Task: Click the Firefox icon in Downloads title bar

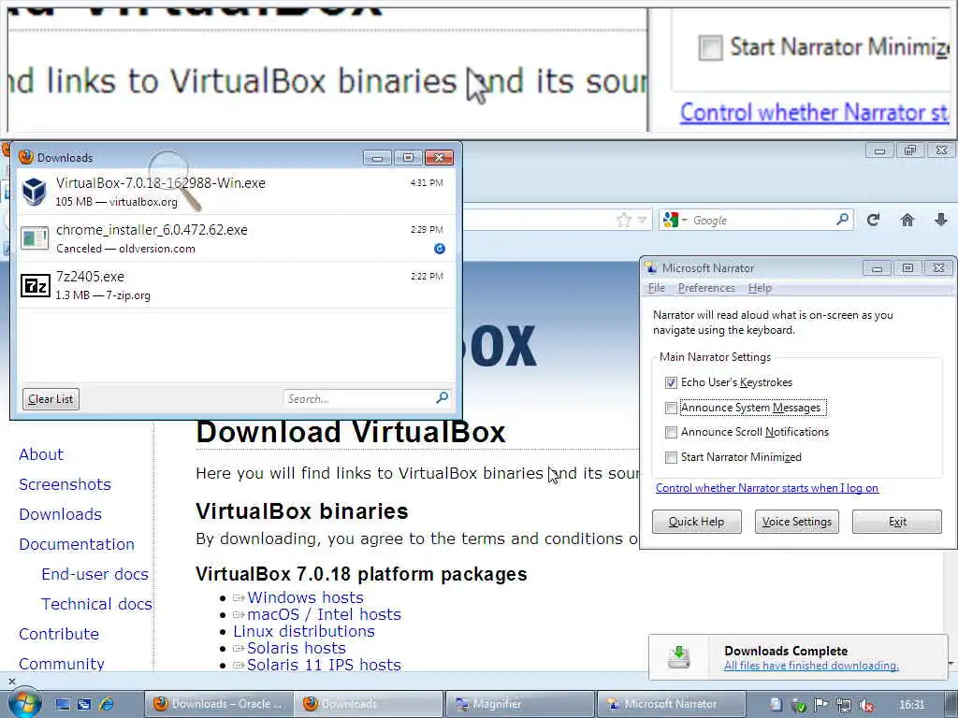Action: [25, 157]
